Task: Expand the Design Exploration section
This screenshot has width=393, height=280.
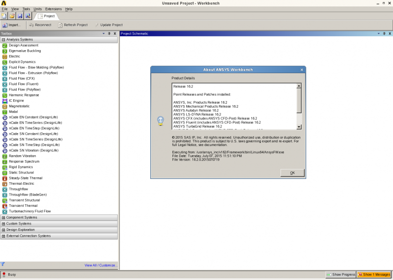Action: coord(3,230)
